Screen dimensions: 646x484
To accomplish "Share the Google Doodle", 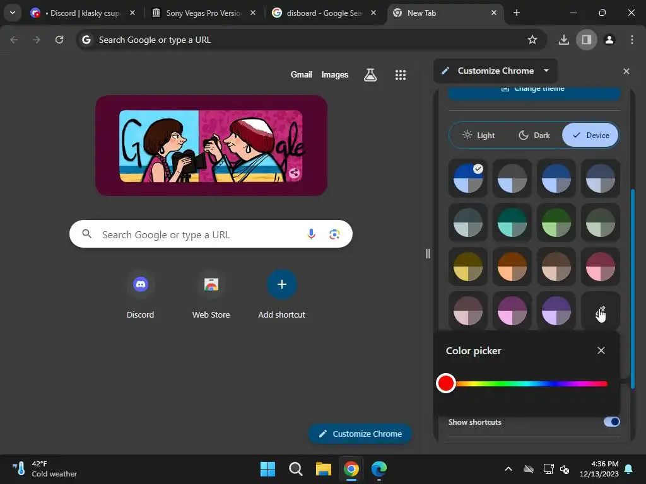I will tap(294, 173).
